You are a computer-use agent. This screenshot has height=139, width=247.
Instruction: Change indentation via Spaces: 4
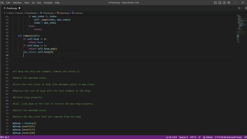[183, 137]
